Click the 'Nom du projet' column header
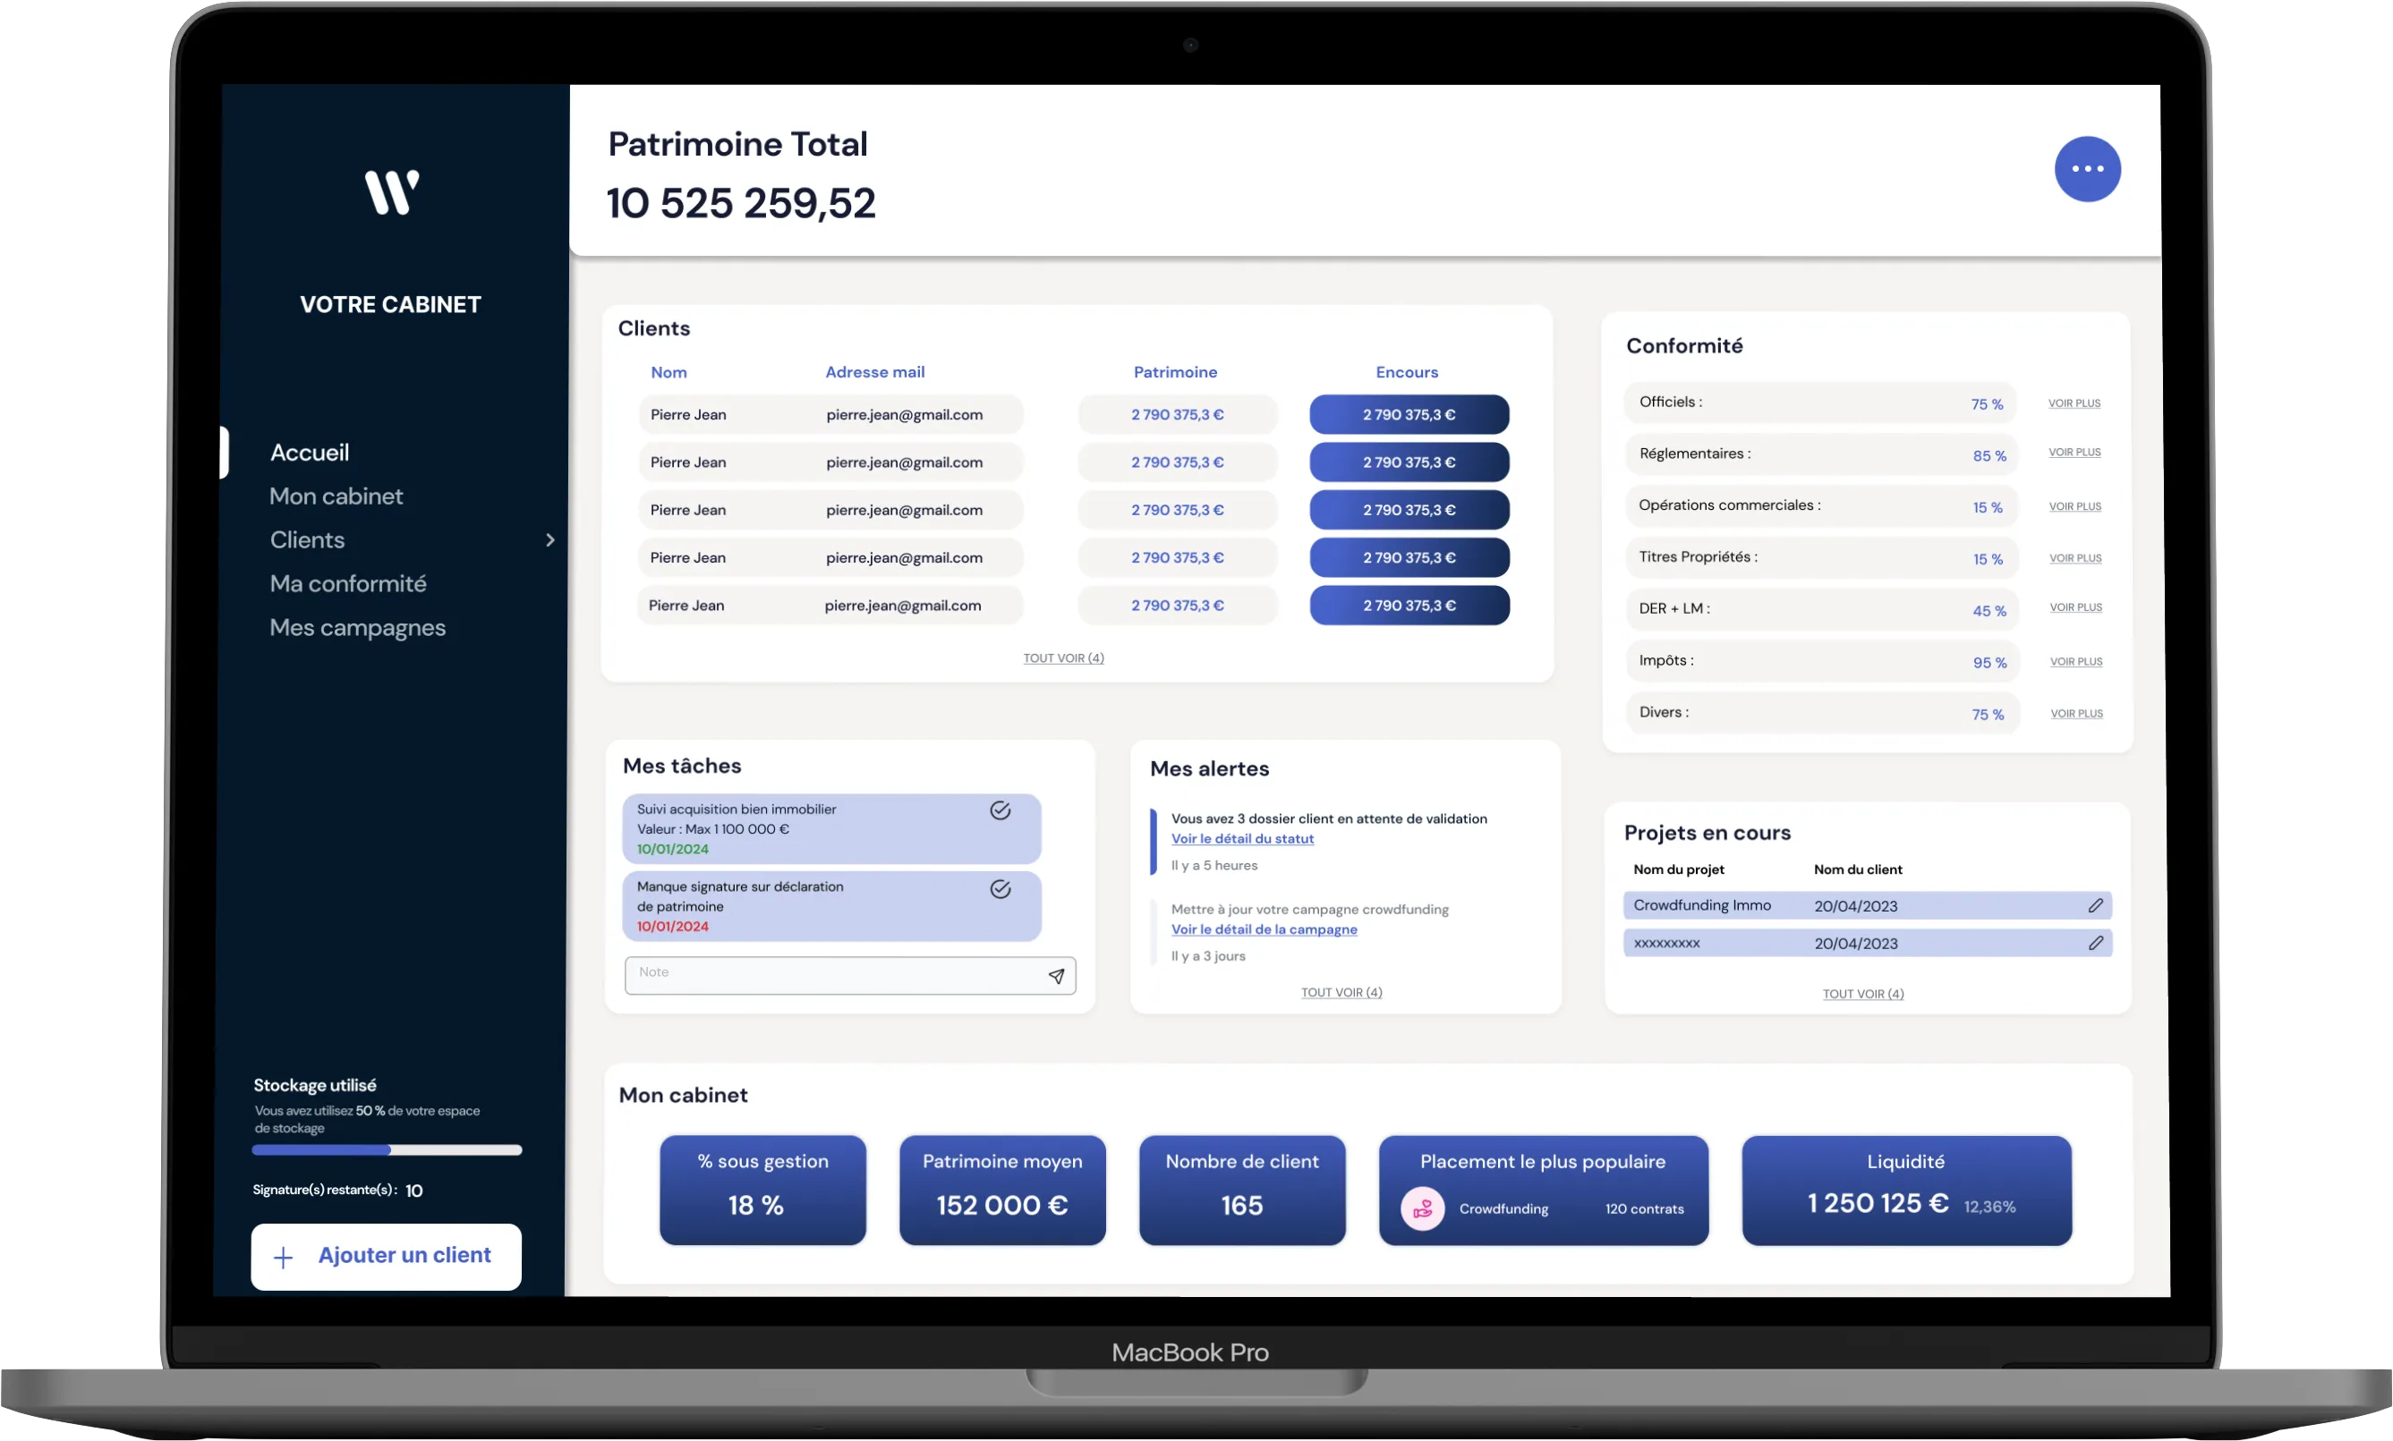This screenshot has width=2393, height=1441. (1678, 869)
